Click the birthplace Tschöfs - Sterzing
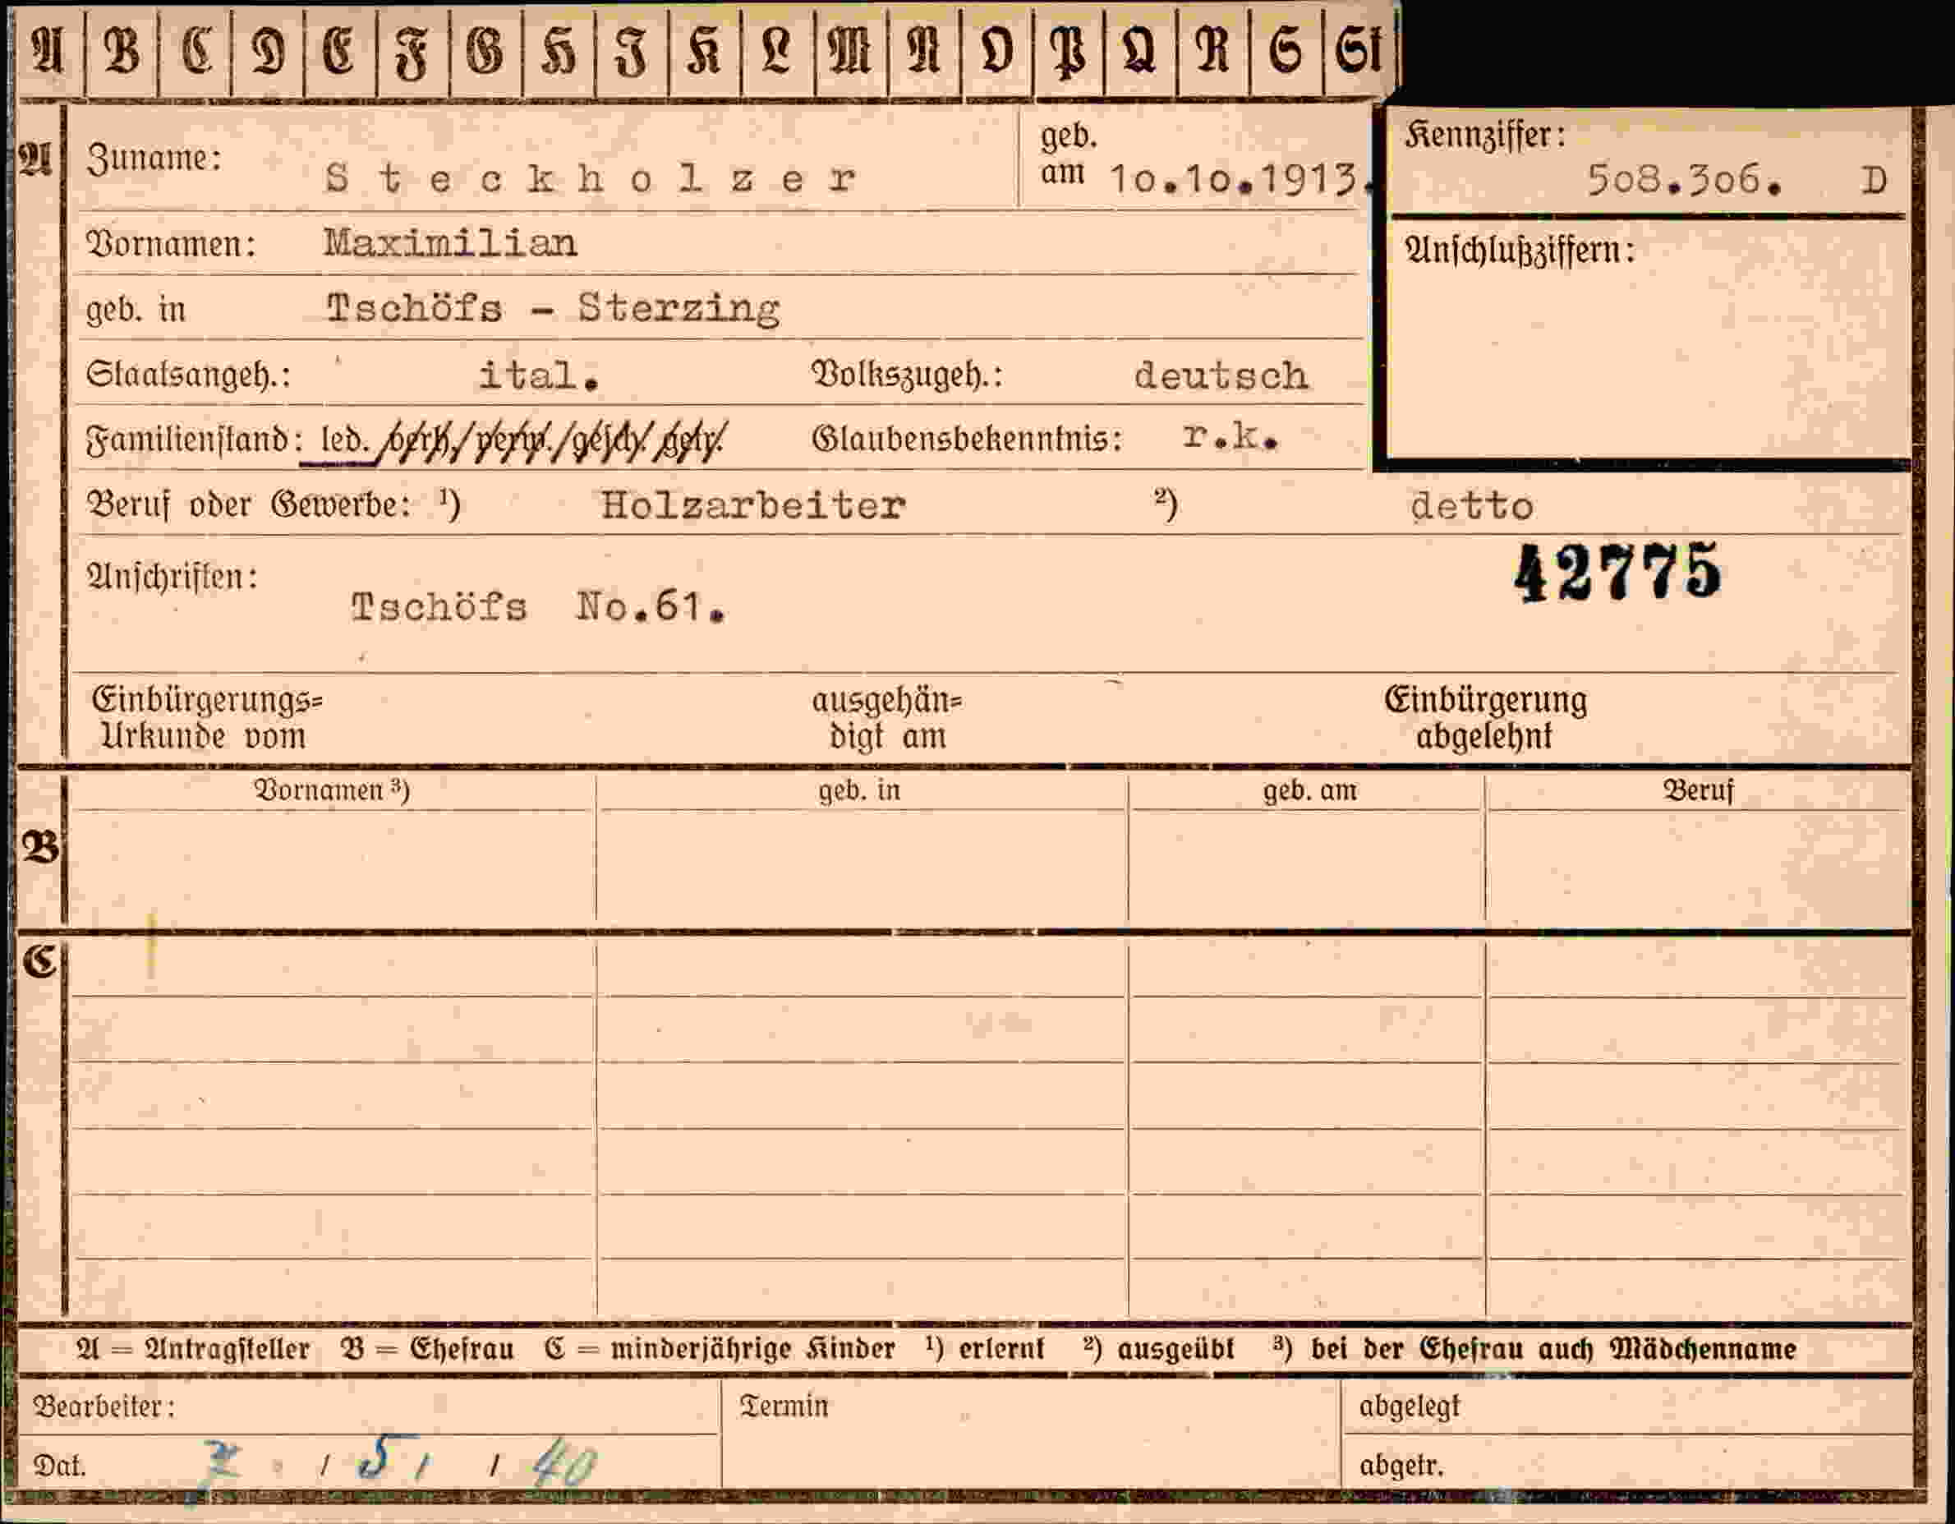1955x1524 pixels. click(552, 309)
